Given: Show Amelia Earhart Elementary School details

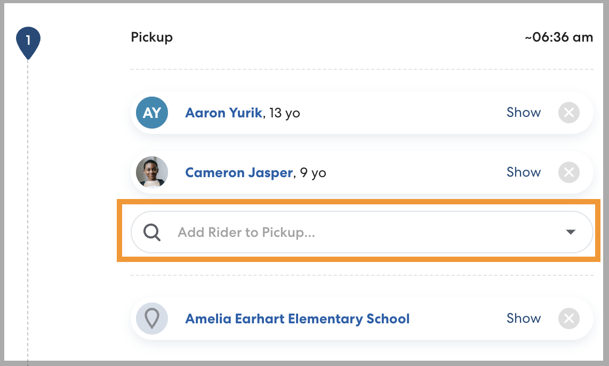Looking at the screenshot, I should (x=524, y=319).
